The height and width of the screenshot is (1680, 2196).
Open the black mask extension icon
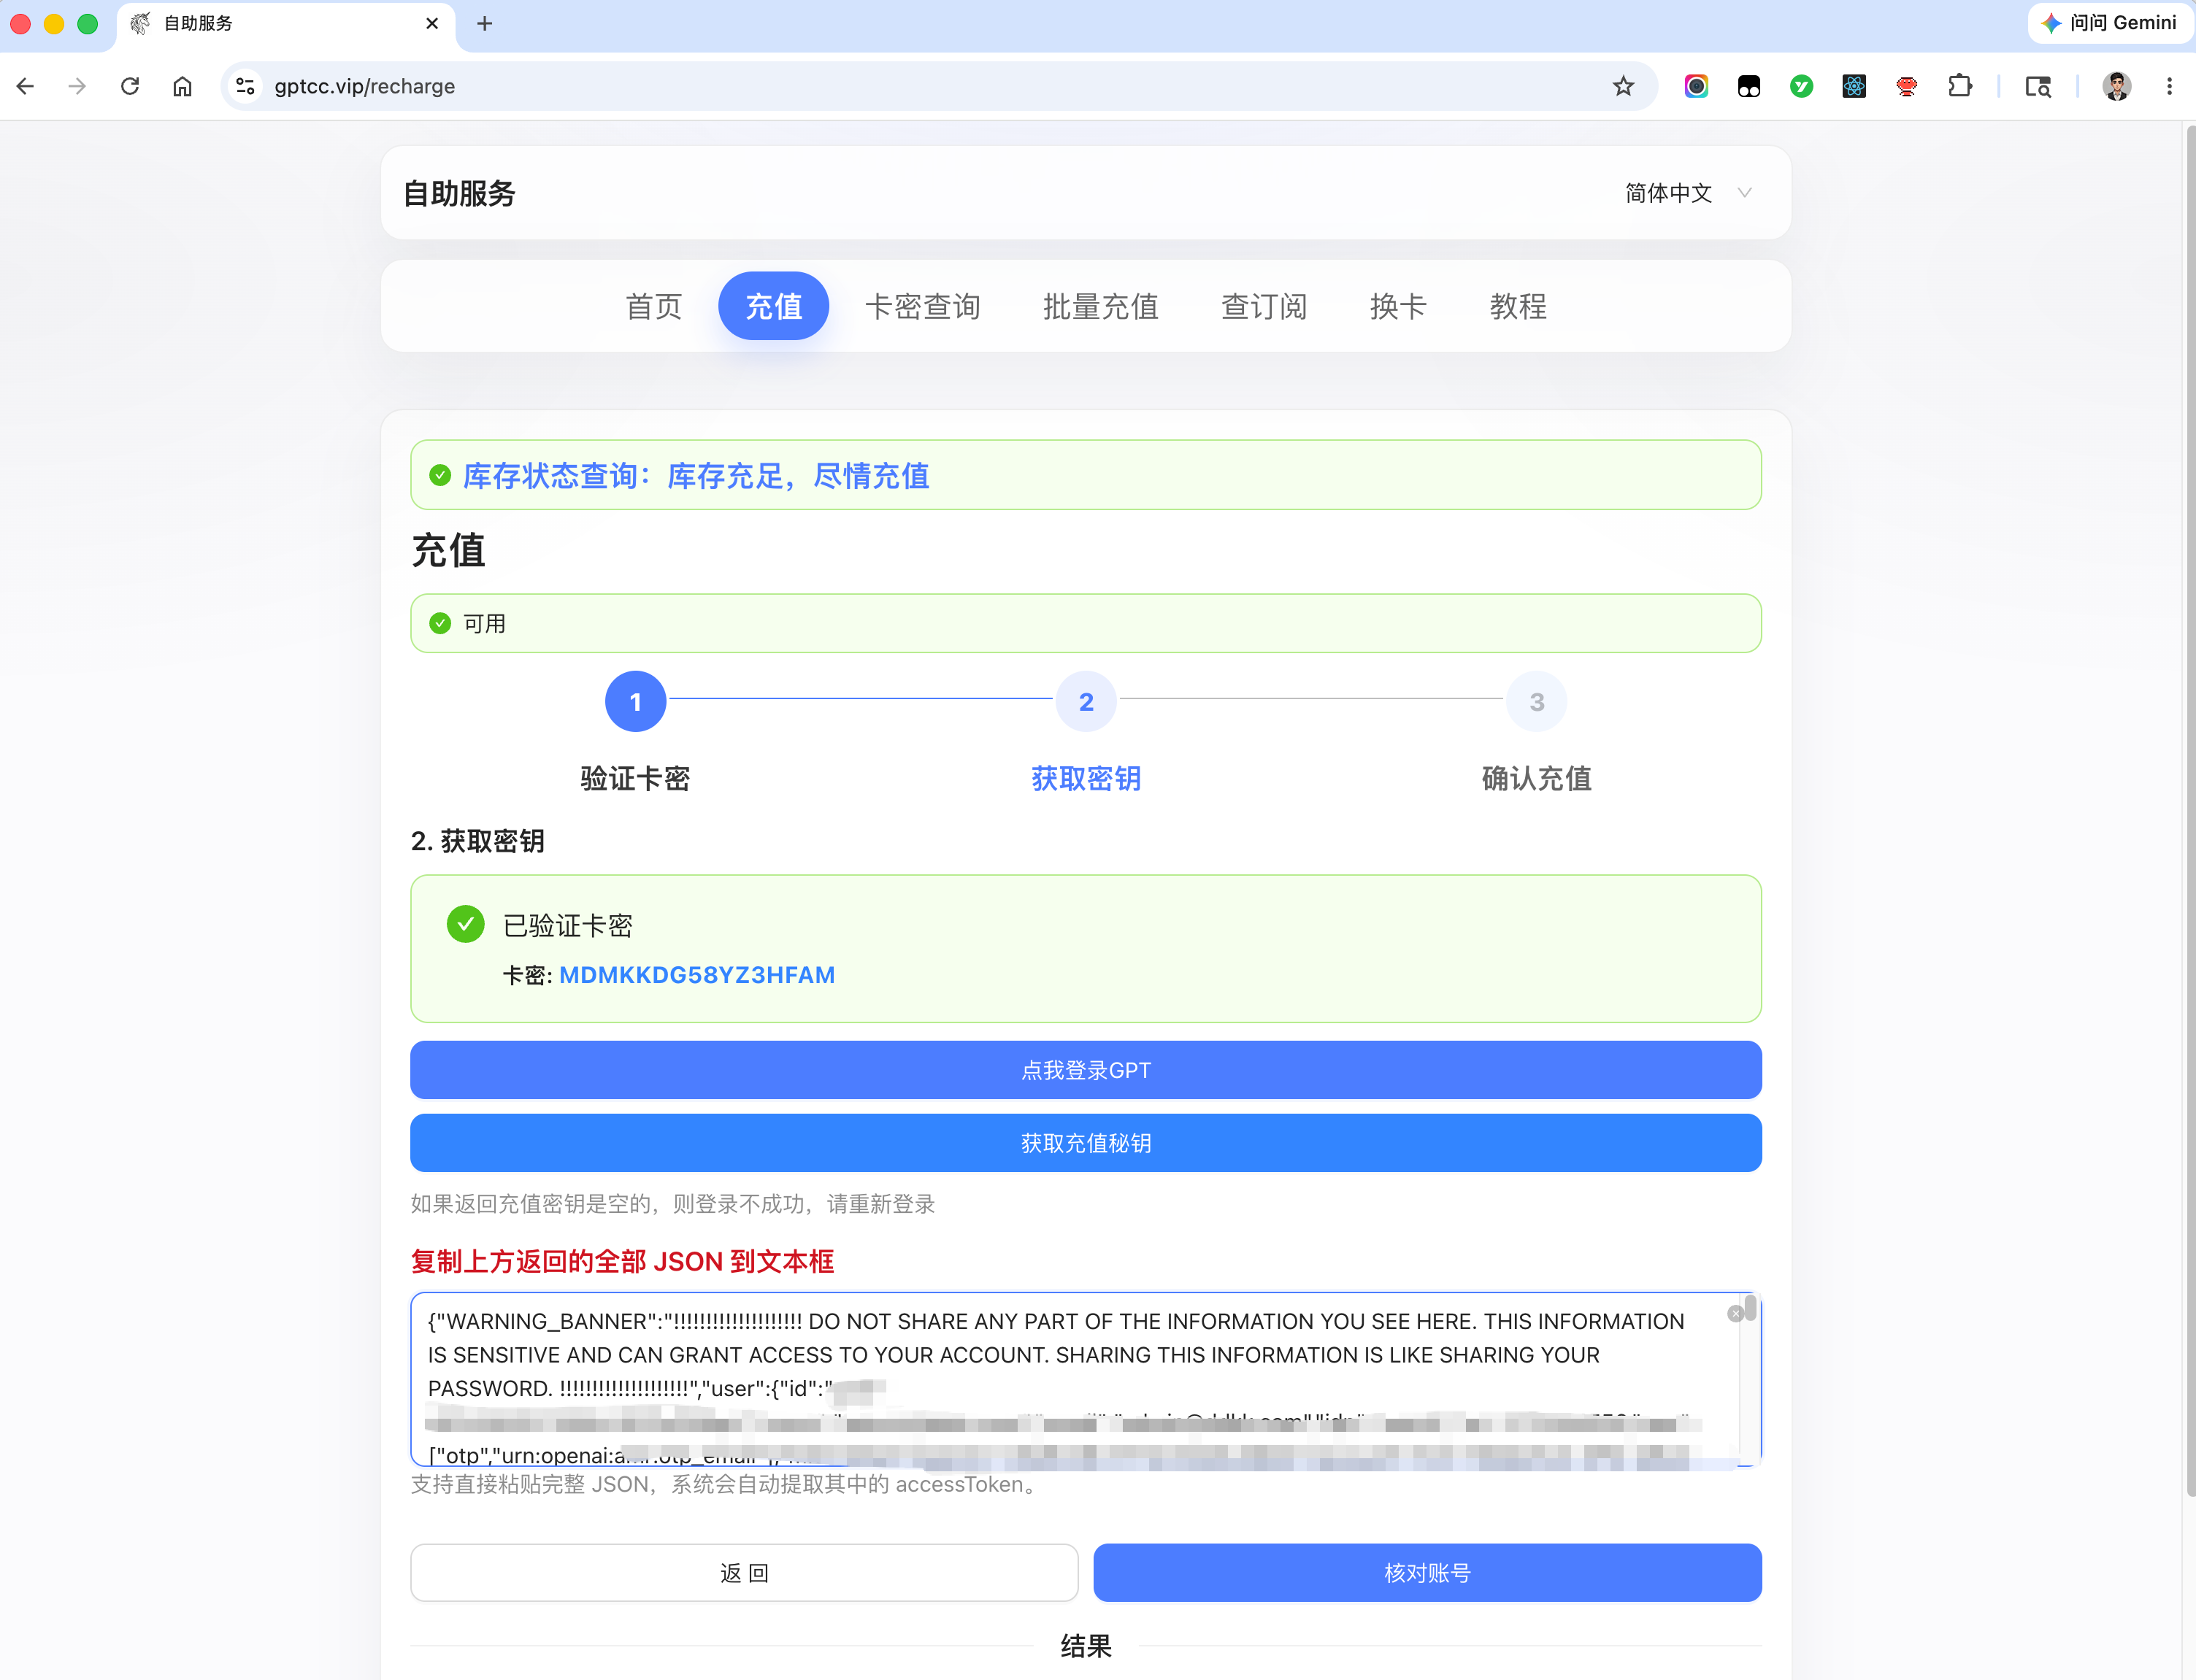pyautogui.click(x=1748, y=86)
